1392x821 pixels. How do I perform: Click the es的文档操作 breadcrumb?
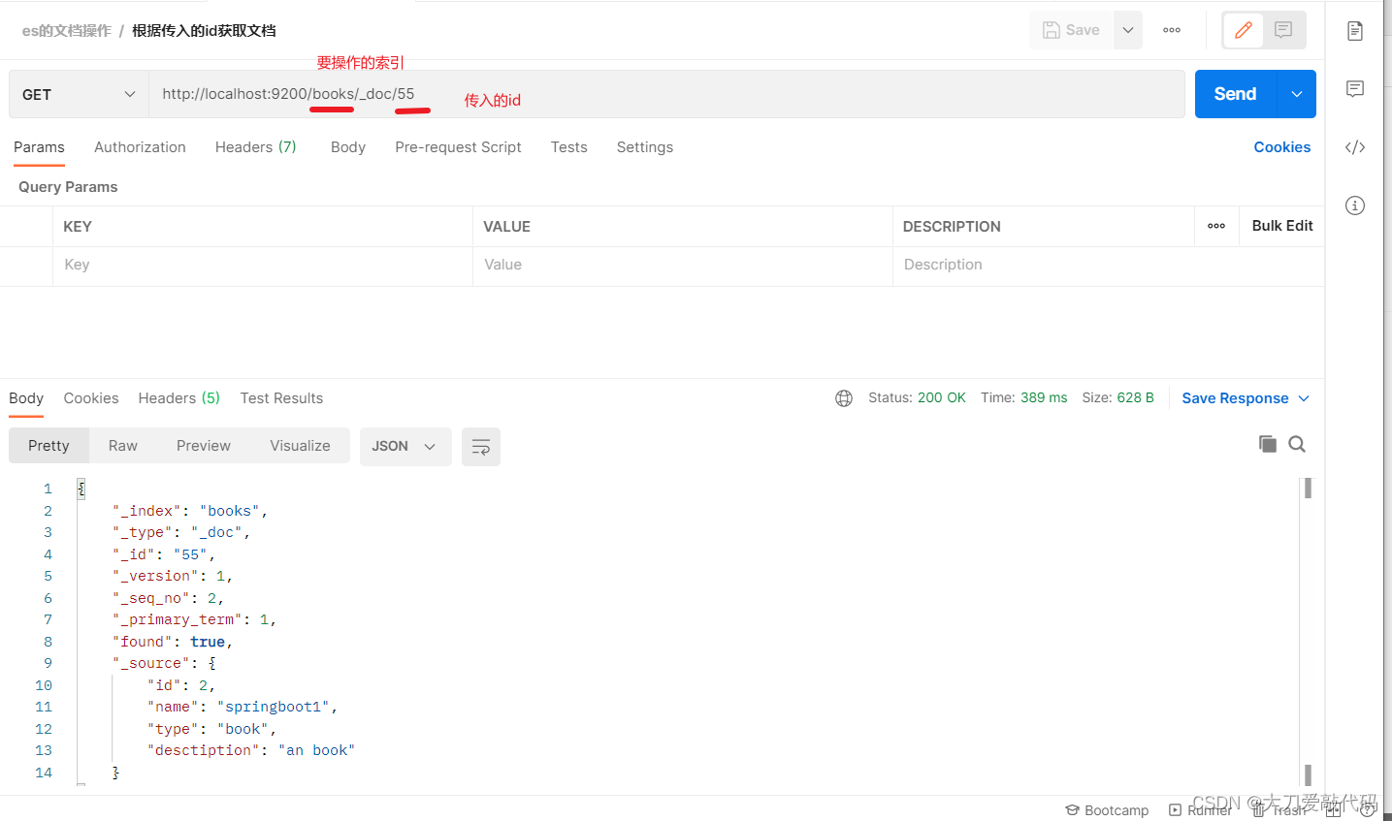click(67, 31)
